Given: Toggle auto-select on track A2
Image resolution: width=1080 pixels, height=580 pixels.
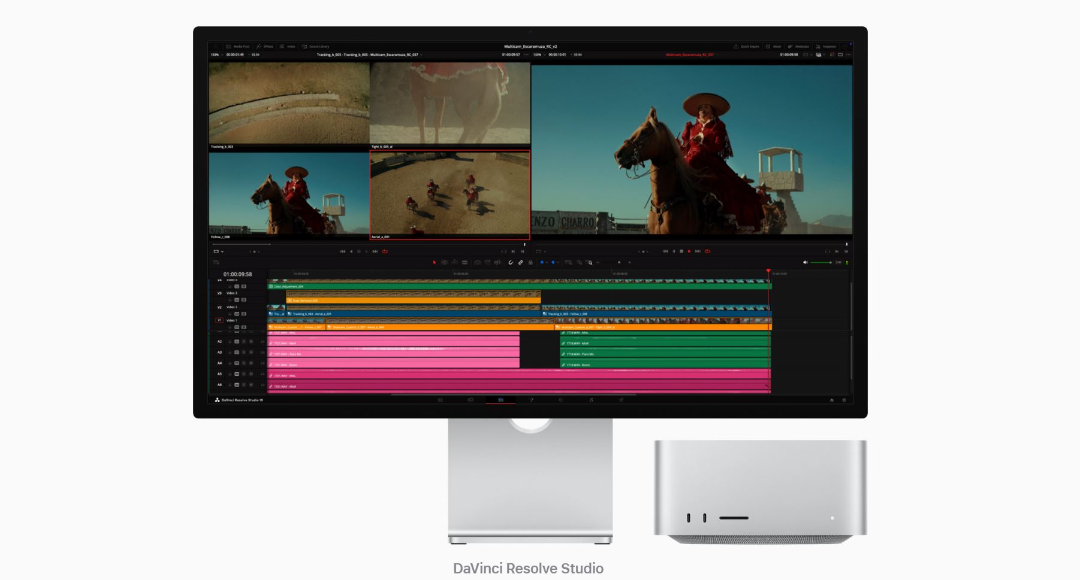Looking at the screenshot, I should [237, 342].
